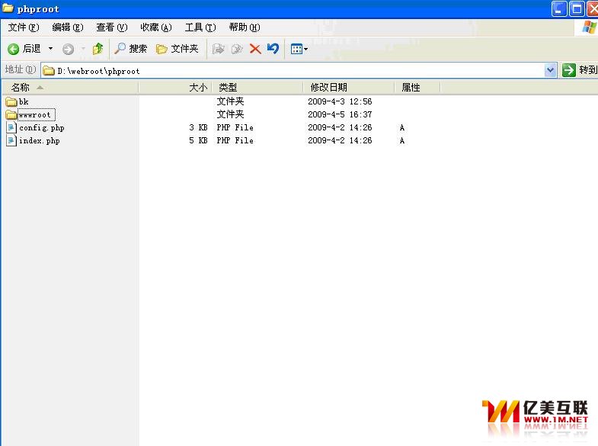Click the wwwroot folder name
This screenshot has width=598, height=446.
coord(37,114)
